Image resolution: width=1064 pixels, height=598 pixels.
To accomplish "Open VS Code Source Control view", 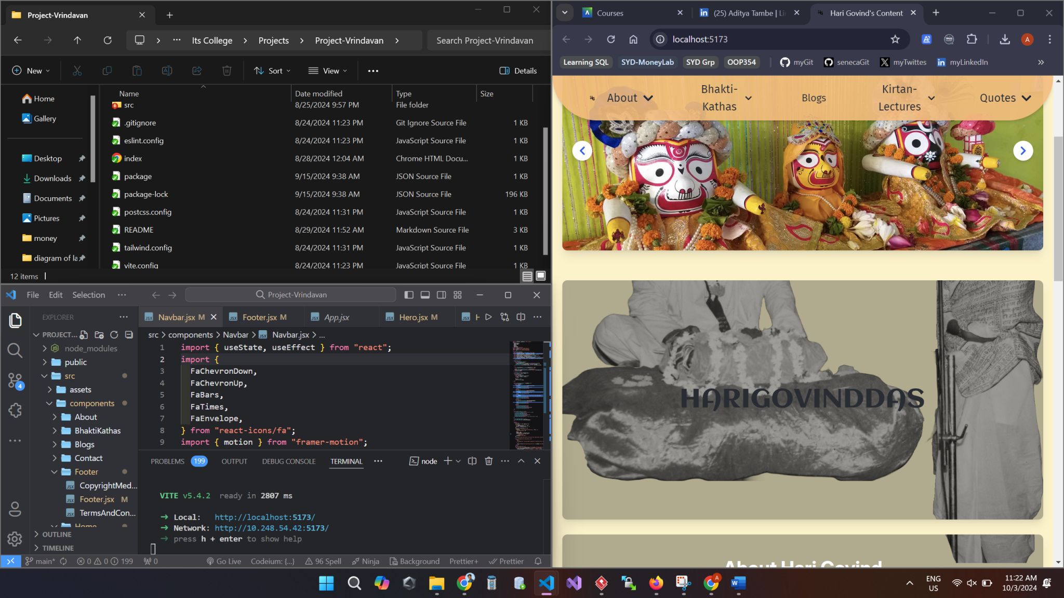I will tap(15, 380).
